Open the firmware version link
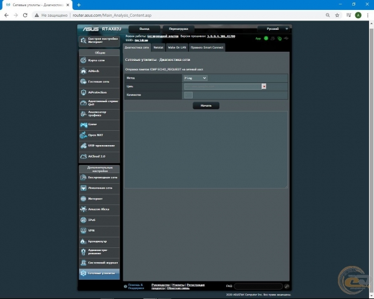The height and width of the screenshot is (299, 374). pos(221,36)
